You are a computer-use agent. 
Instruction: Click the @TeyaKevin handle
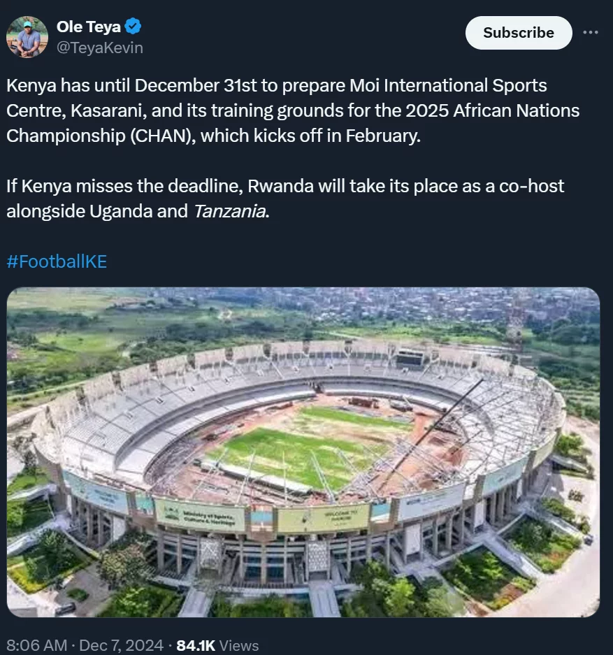click(100, 48)
